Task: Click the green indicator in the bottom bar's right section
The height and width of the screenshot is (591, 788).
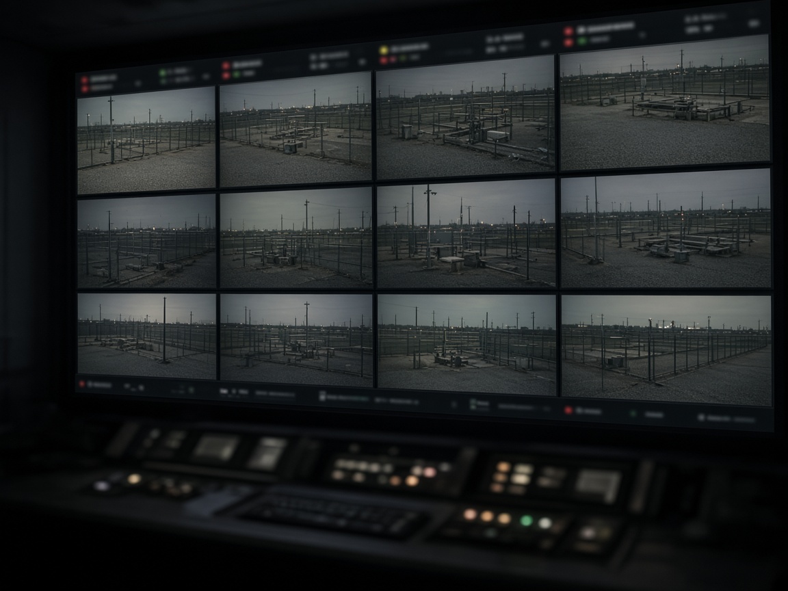Action: [633, 414]
